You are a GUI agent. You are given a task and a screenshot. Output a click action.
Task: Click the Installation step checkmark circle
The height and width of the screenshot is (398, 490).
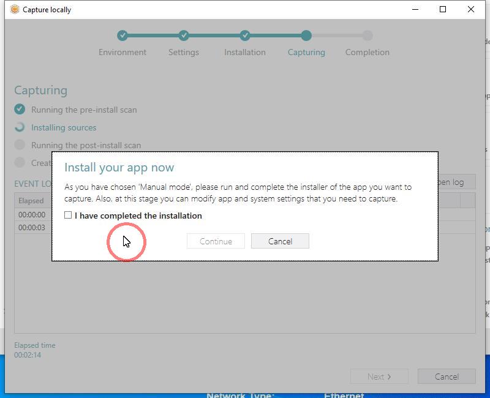coord(245,36)
